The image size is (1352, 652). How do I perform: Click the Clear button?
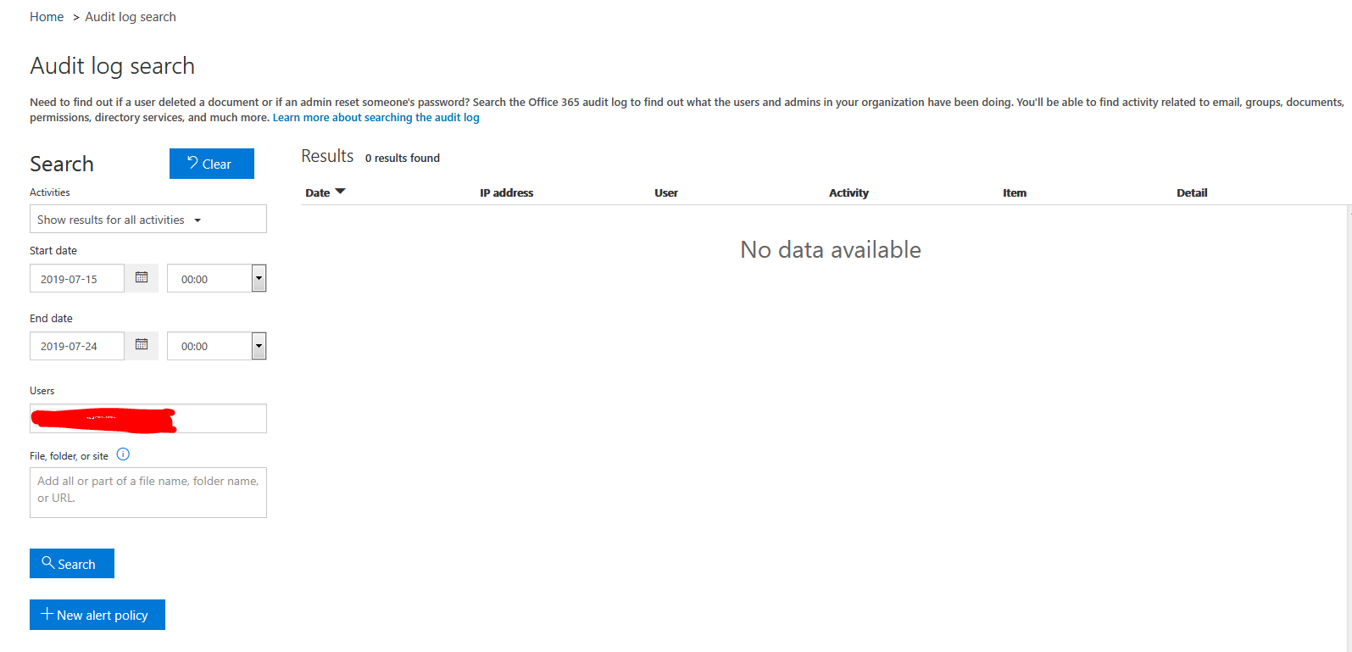pos(212,164)
